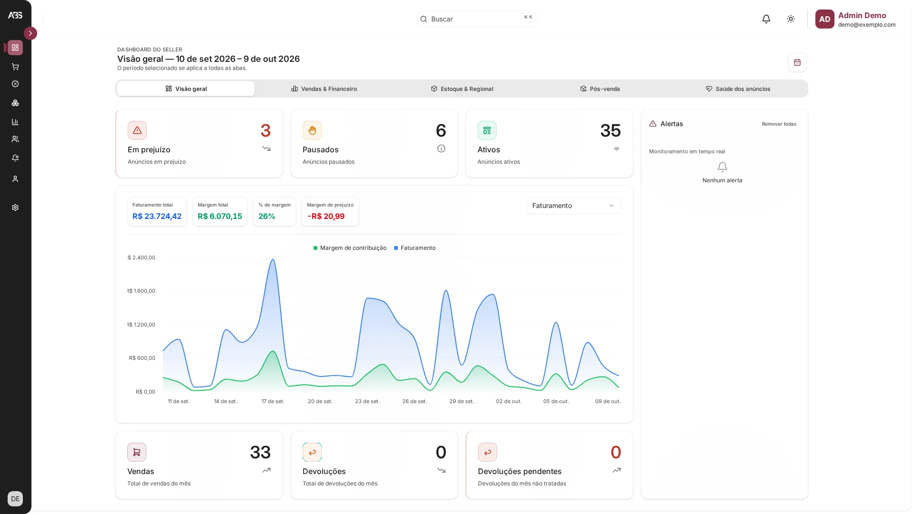The image size is (915, 514).
Task: Open the calendar date picker icon
Action: point(797,62)
